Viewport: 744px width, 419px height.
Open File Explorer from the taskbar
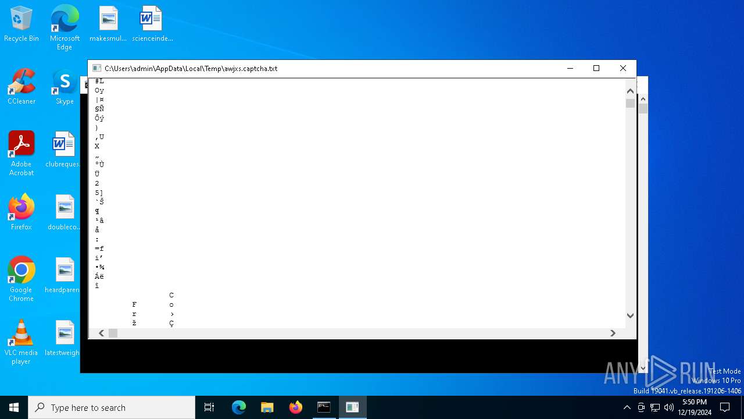[267, 407]
